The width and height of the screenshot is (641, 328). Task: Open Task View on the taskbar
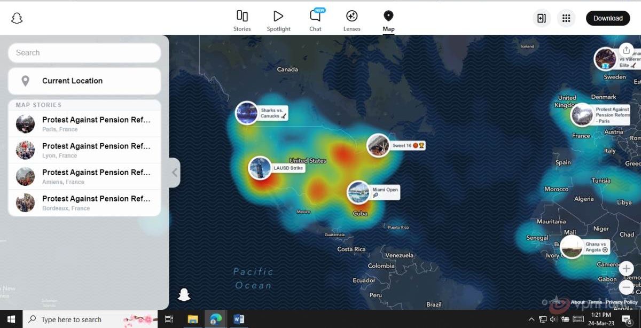point(169,319)
